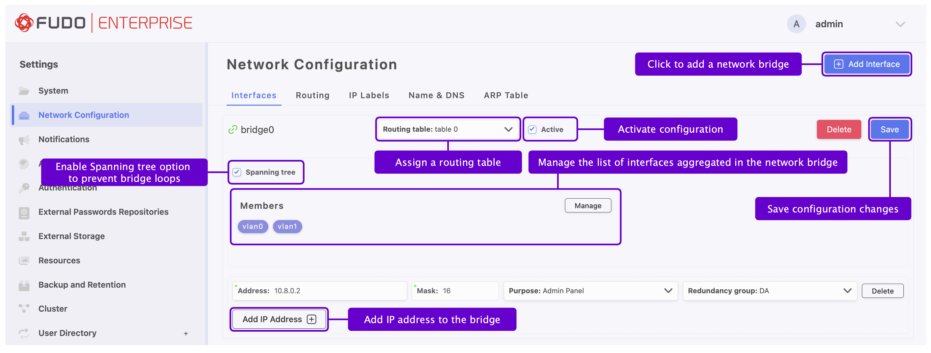
Task: Click the bridge0 green link icon
Action: point(233,130)
